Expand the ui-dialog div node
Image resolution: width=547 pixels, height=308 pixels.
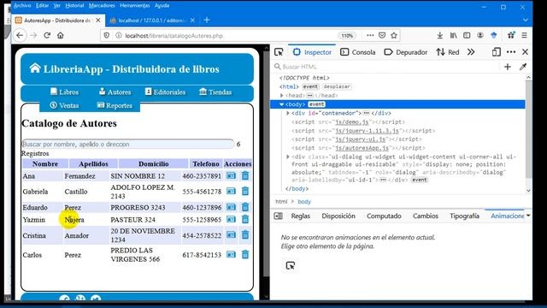(x=288, y=157)
